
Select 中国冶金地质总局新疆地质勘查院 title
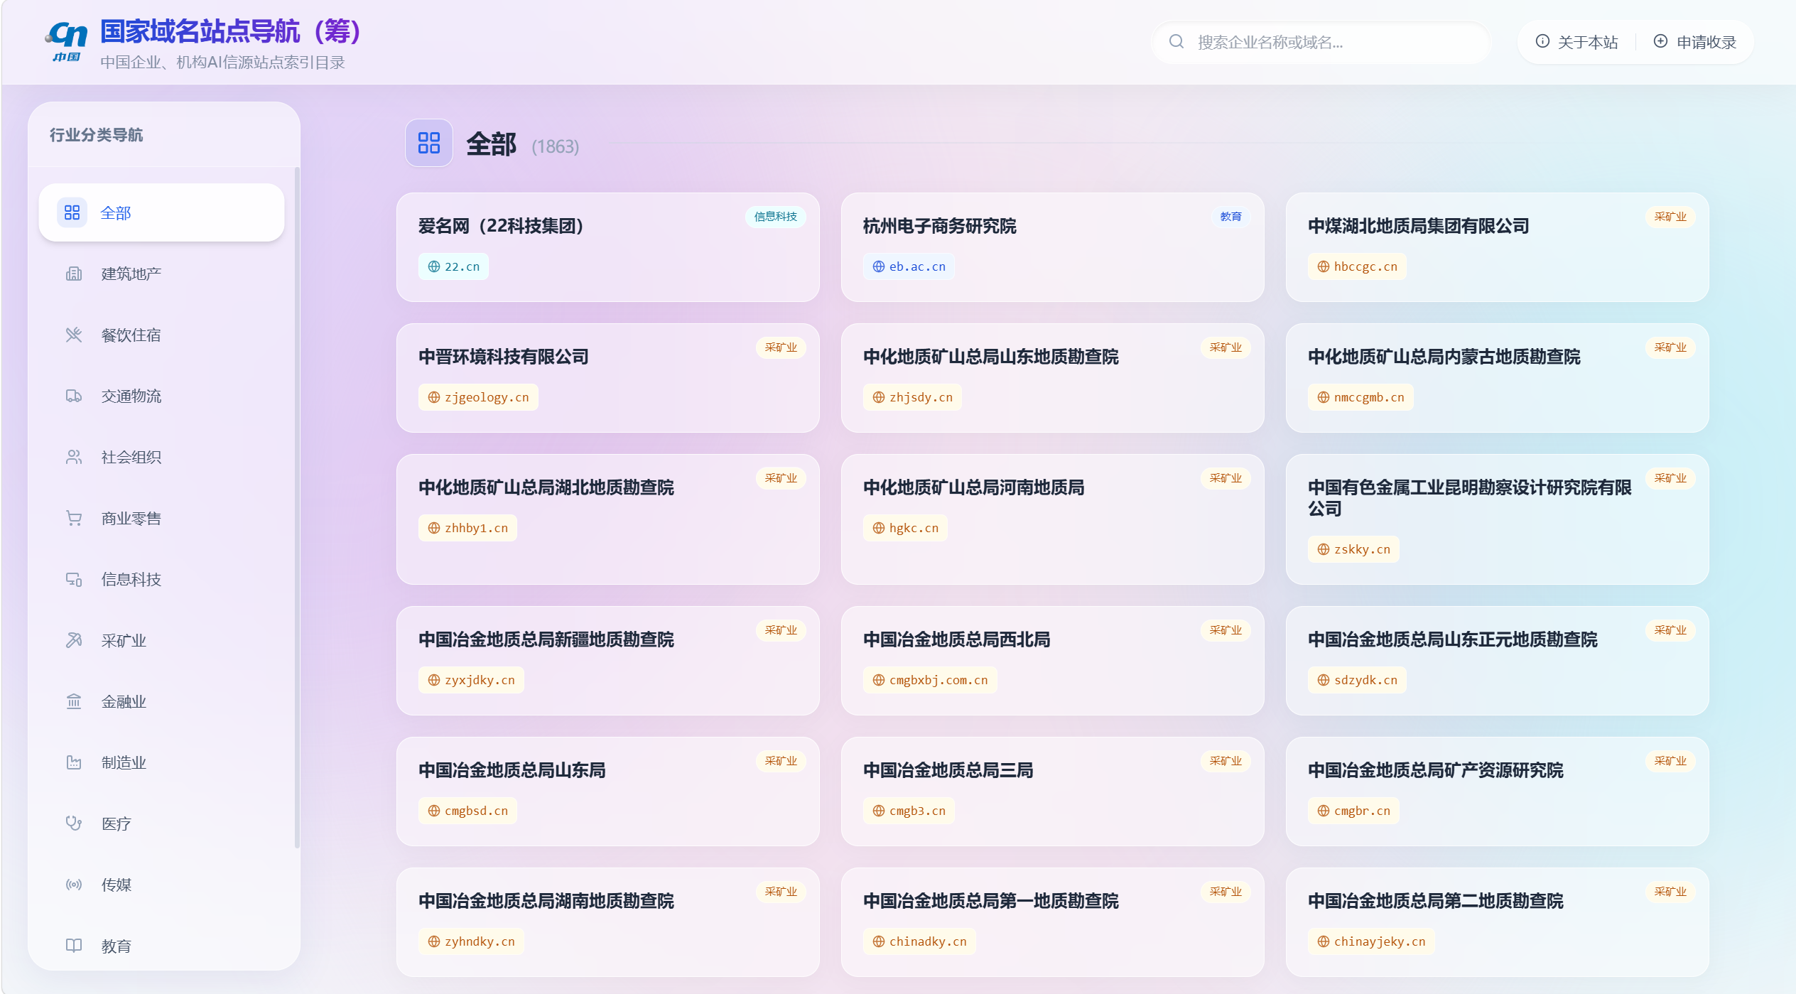coord(546,639)
